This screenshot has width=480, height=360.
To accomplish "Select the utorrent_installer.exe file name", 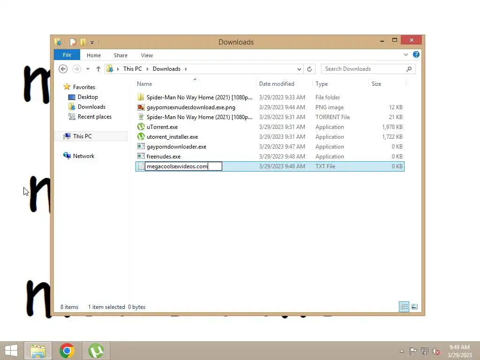I will [x=172, y=137].
